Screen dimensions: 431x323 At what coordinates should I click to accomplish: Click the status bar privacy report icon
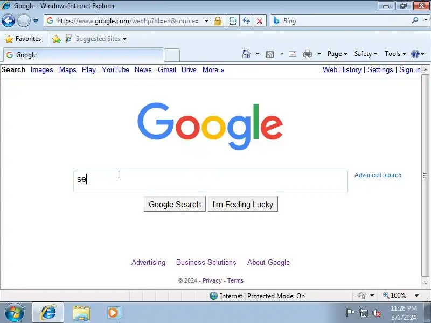coord(362,296)
